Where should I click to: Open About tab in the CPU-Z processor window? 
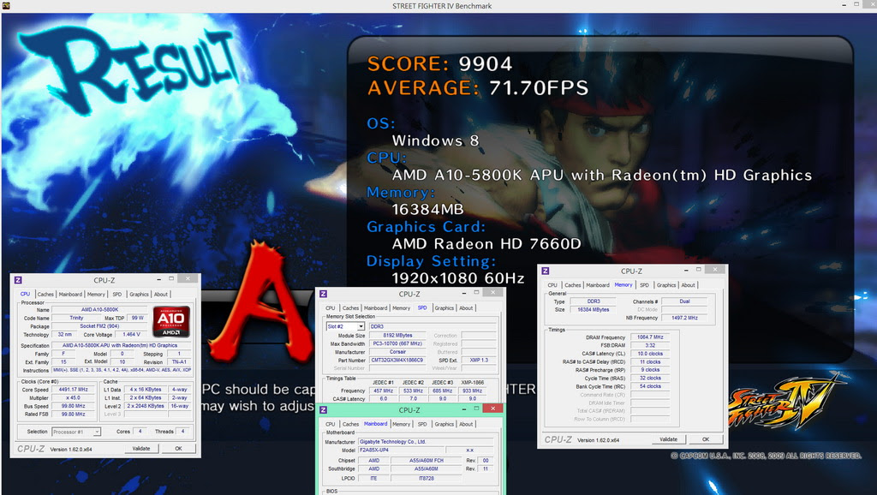[161, 295]
